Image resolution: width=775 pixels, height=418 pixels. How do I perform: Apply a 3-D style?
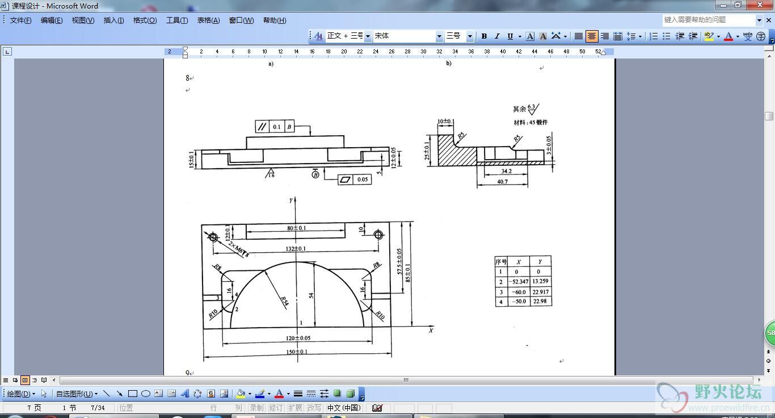350,394
